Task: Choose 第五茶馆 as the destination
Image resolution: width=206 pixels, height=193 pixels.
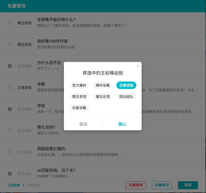Action: click(x=79, y=96)
